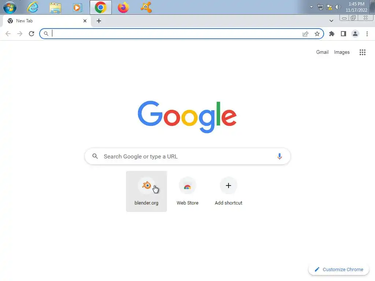Click the Extensions puzzle icon
375x281 pixels.
click(x=332, y=34)
